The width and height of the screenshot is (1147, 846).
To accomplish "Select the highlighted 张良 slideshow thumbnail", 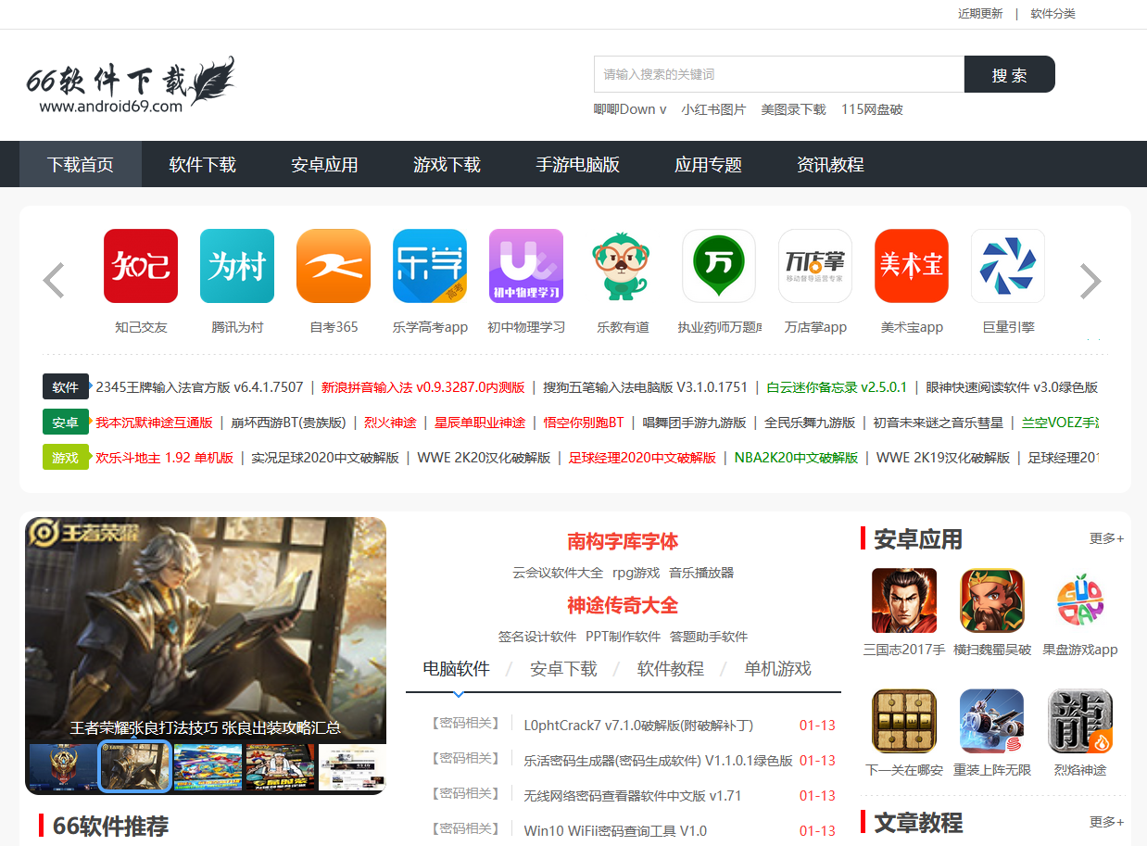I will click(134, 767).
